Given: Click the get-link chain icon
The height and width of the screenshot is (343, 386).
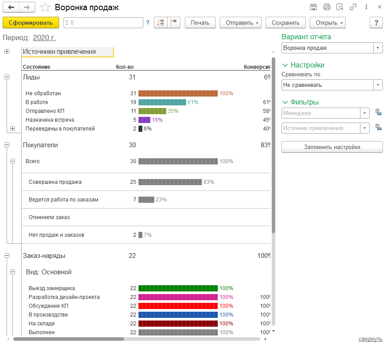Looking at the screenshot, I should (x=352, y=7).
